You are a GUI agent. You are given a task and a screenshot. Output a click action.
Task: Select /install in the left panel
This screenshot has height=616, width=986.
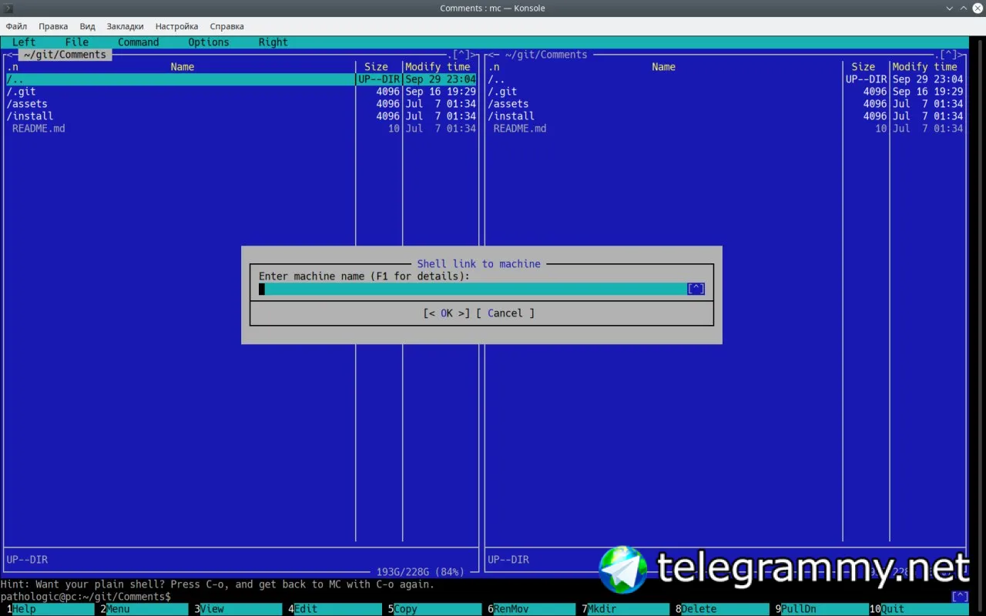(x=241, y=116)
